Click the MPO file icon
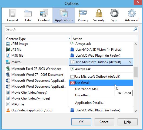The width and height of the screenshot is (143, 130). pos(8,104)
